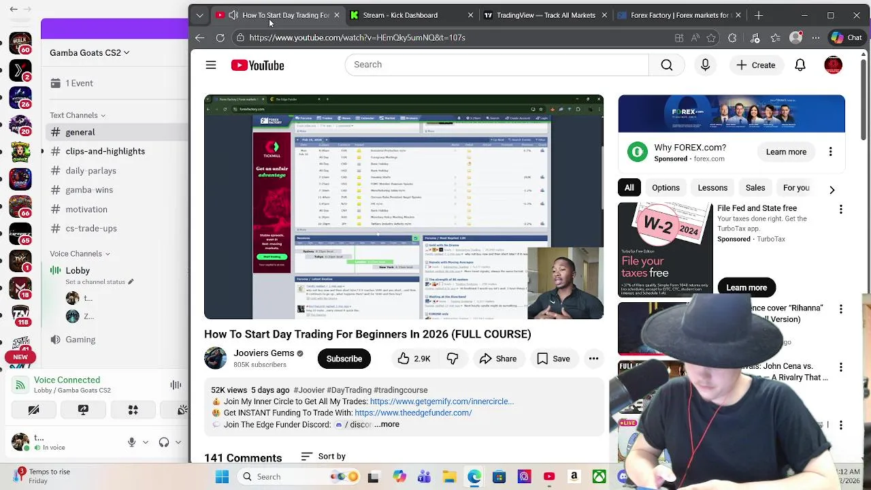Switch to the TradingView tab
The width and height of the screenshot is (871, 490).
pos(544,15)
